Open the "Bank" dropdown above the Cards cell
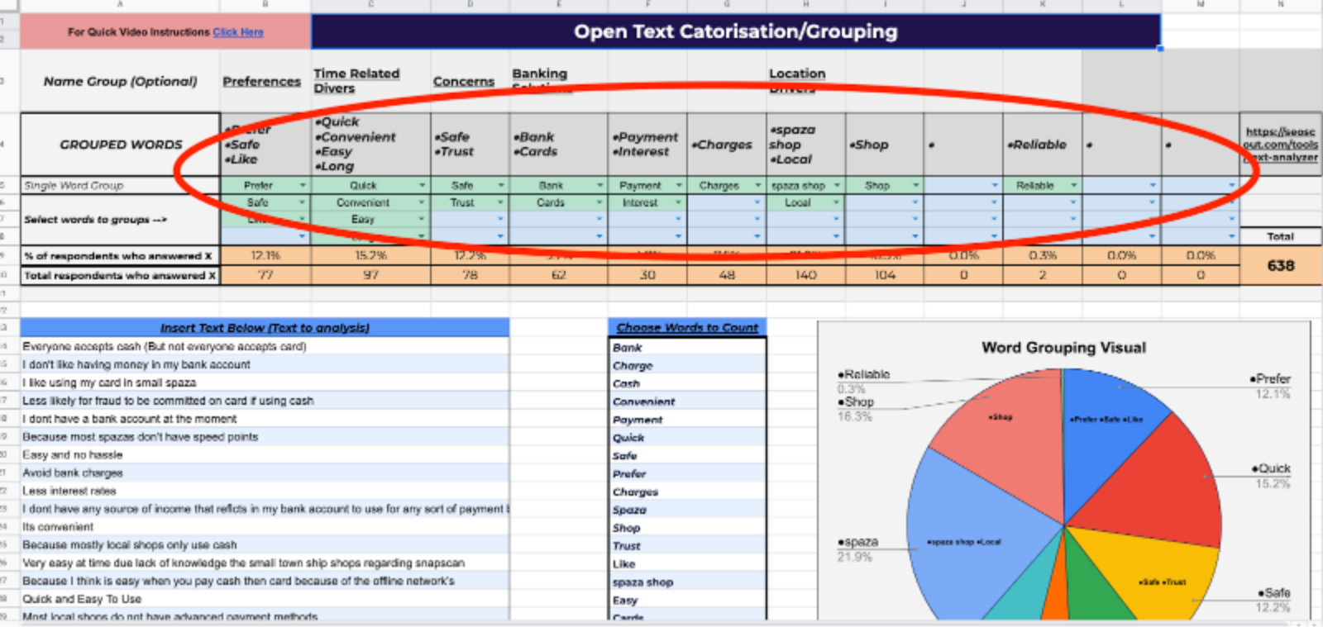The image size is (1323, 627). coord(558,186)
